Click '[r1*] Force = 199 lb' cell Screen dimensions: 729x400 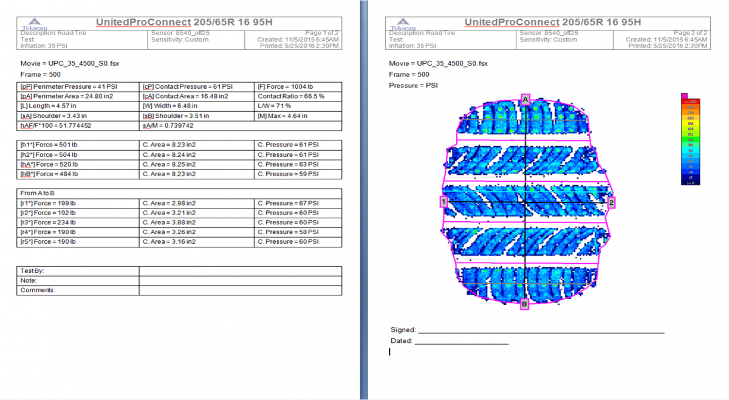tap(78, 203)
